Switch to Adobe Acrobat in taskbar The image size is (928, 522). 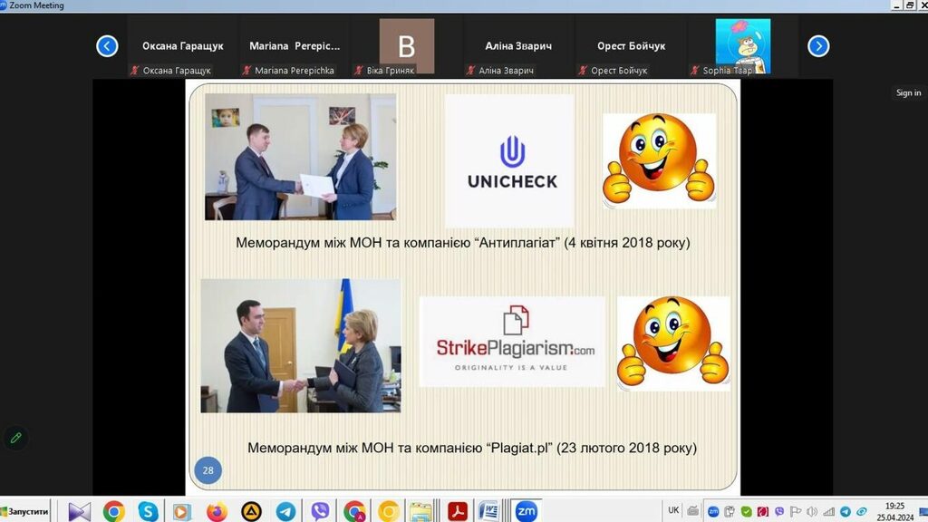pos(458,511)
